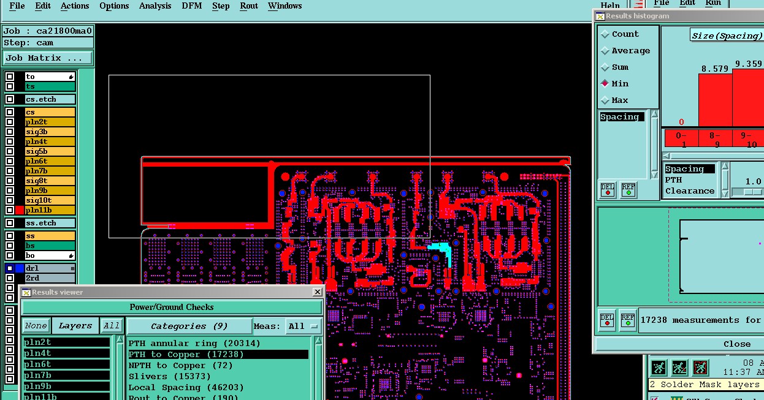This screenshot has width=764, height=400.
Task: Click the arrow icon on the 'to' layer
Action: click(x=71, y=77)
